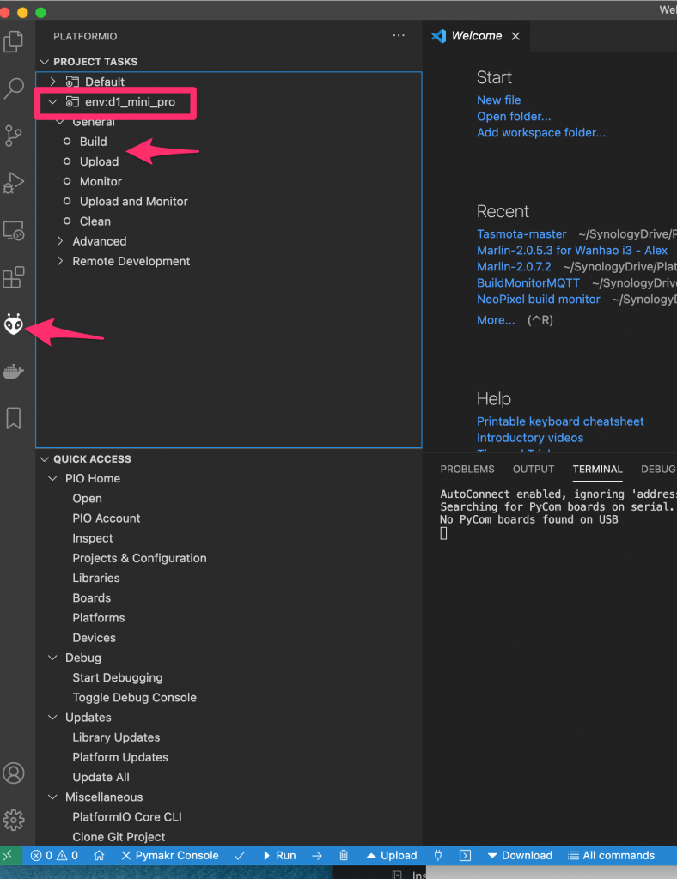
Task: Click the remote window indicator in status bar
Action: (x=8, y=856)
